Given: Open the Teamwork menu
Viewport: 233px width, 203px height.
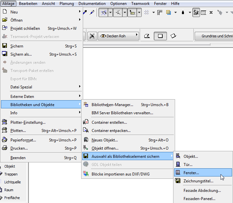Looking at the screenshot, I should 140,3.
